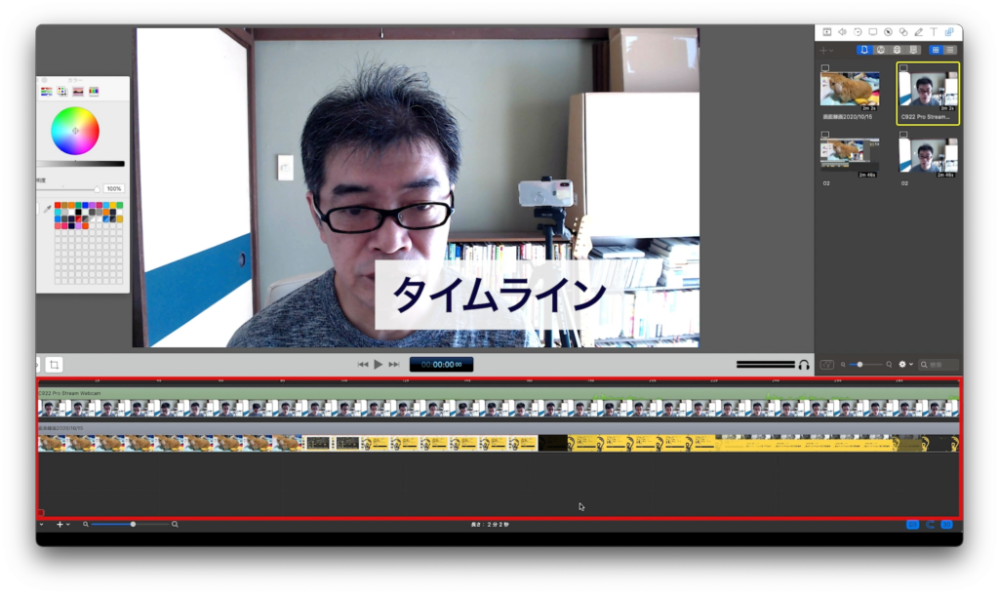Select the C922 Pro Stream media thumbnail
Image resolution: width=999 pixels, height=594 pixels.
(927, 94)
